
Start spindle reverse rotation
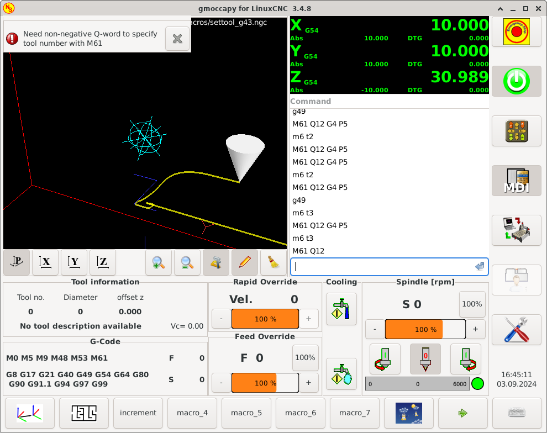[385, 359]
